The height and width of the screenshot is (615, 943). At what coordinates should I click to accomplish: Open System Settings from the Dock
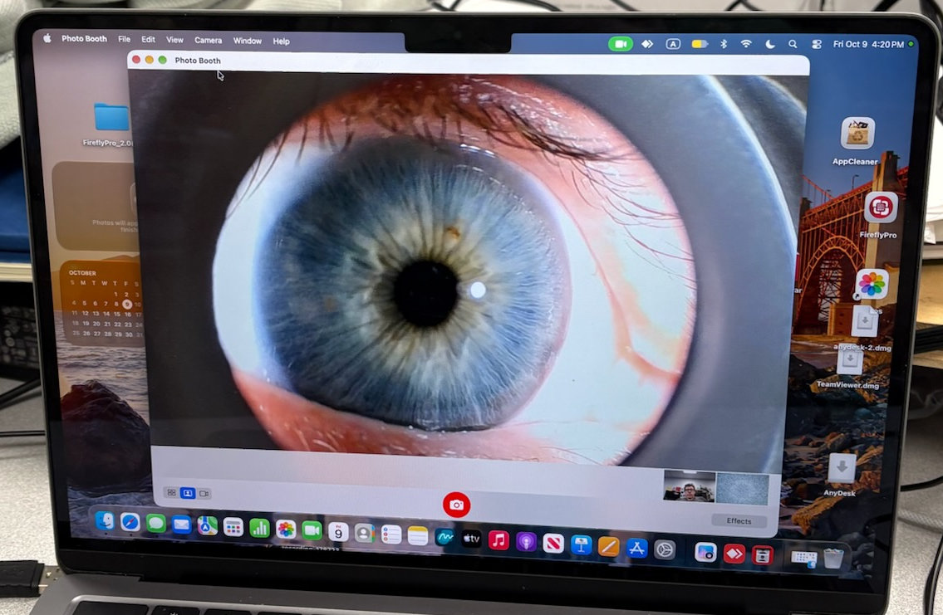pyautogui.click(x=665, y=549)
